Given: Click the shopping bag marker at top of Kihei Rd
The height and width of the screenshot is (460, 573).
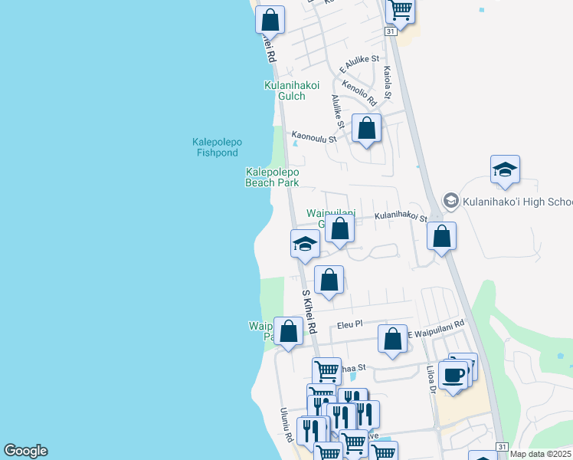Looking at the screenshot, I should coord(270,18).
